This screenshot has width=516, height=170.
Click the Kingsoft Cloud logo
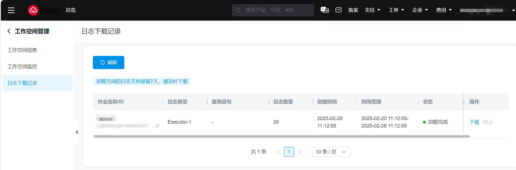pyautogui.click(x=44, y=10)
